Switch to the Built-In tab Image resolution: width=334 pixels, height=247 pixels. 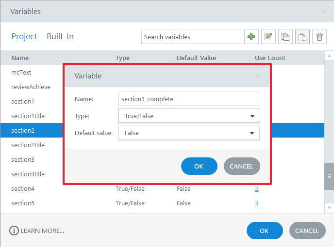point(60,36)
